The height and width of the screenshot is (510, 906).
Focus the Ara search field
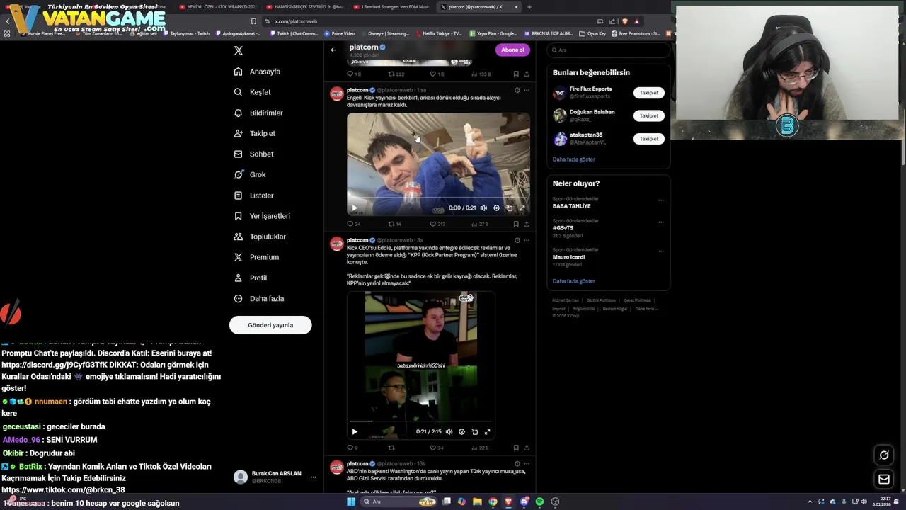point(609,50)
